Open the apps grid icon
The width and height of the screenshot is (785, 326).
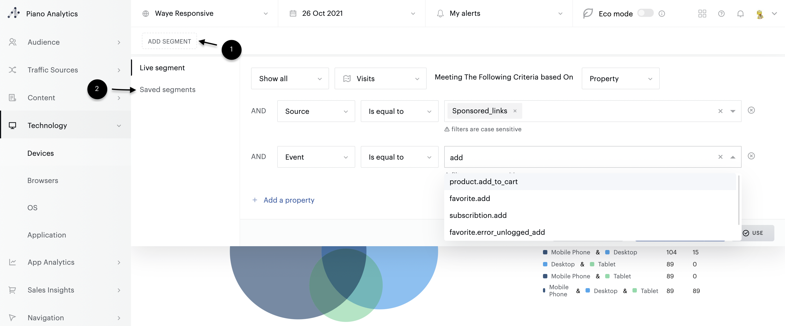point(702,14)
